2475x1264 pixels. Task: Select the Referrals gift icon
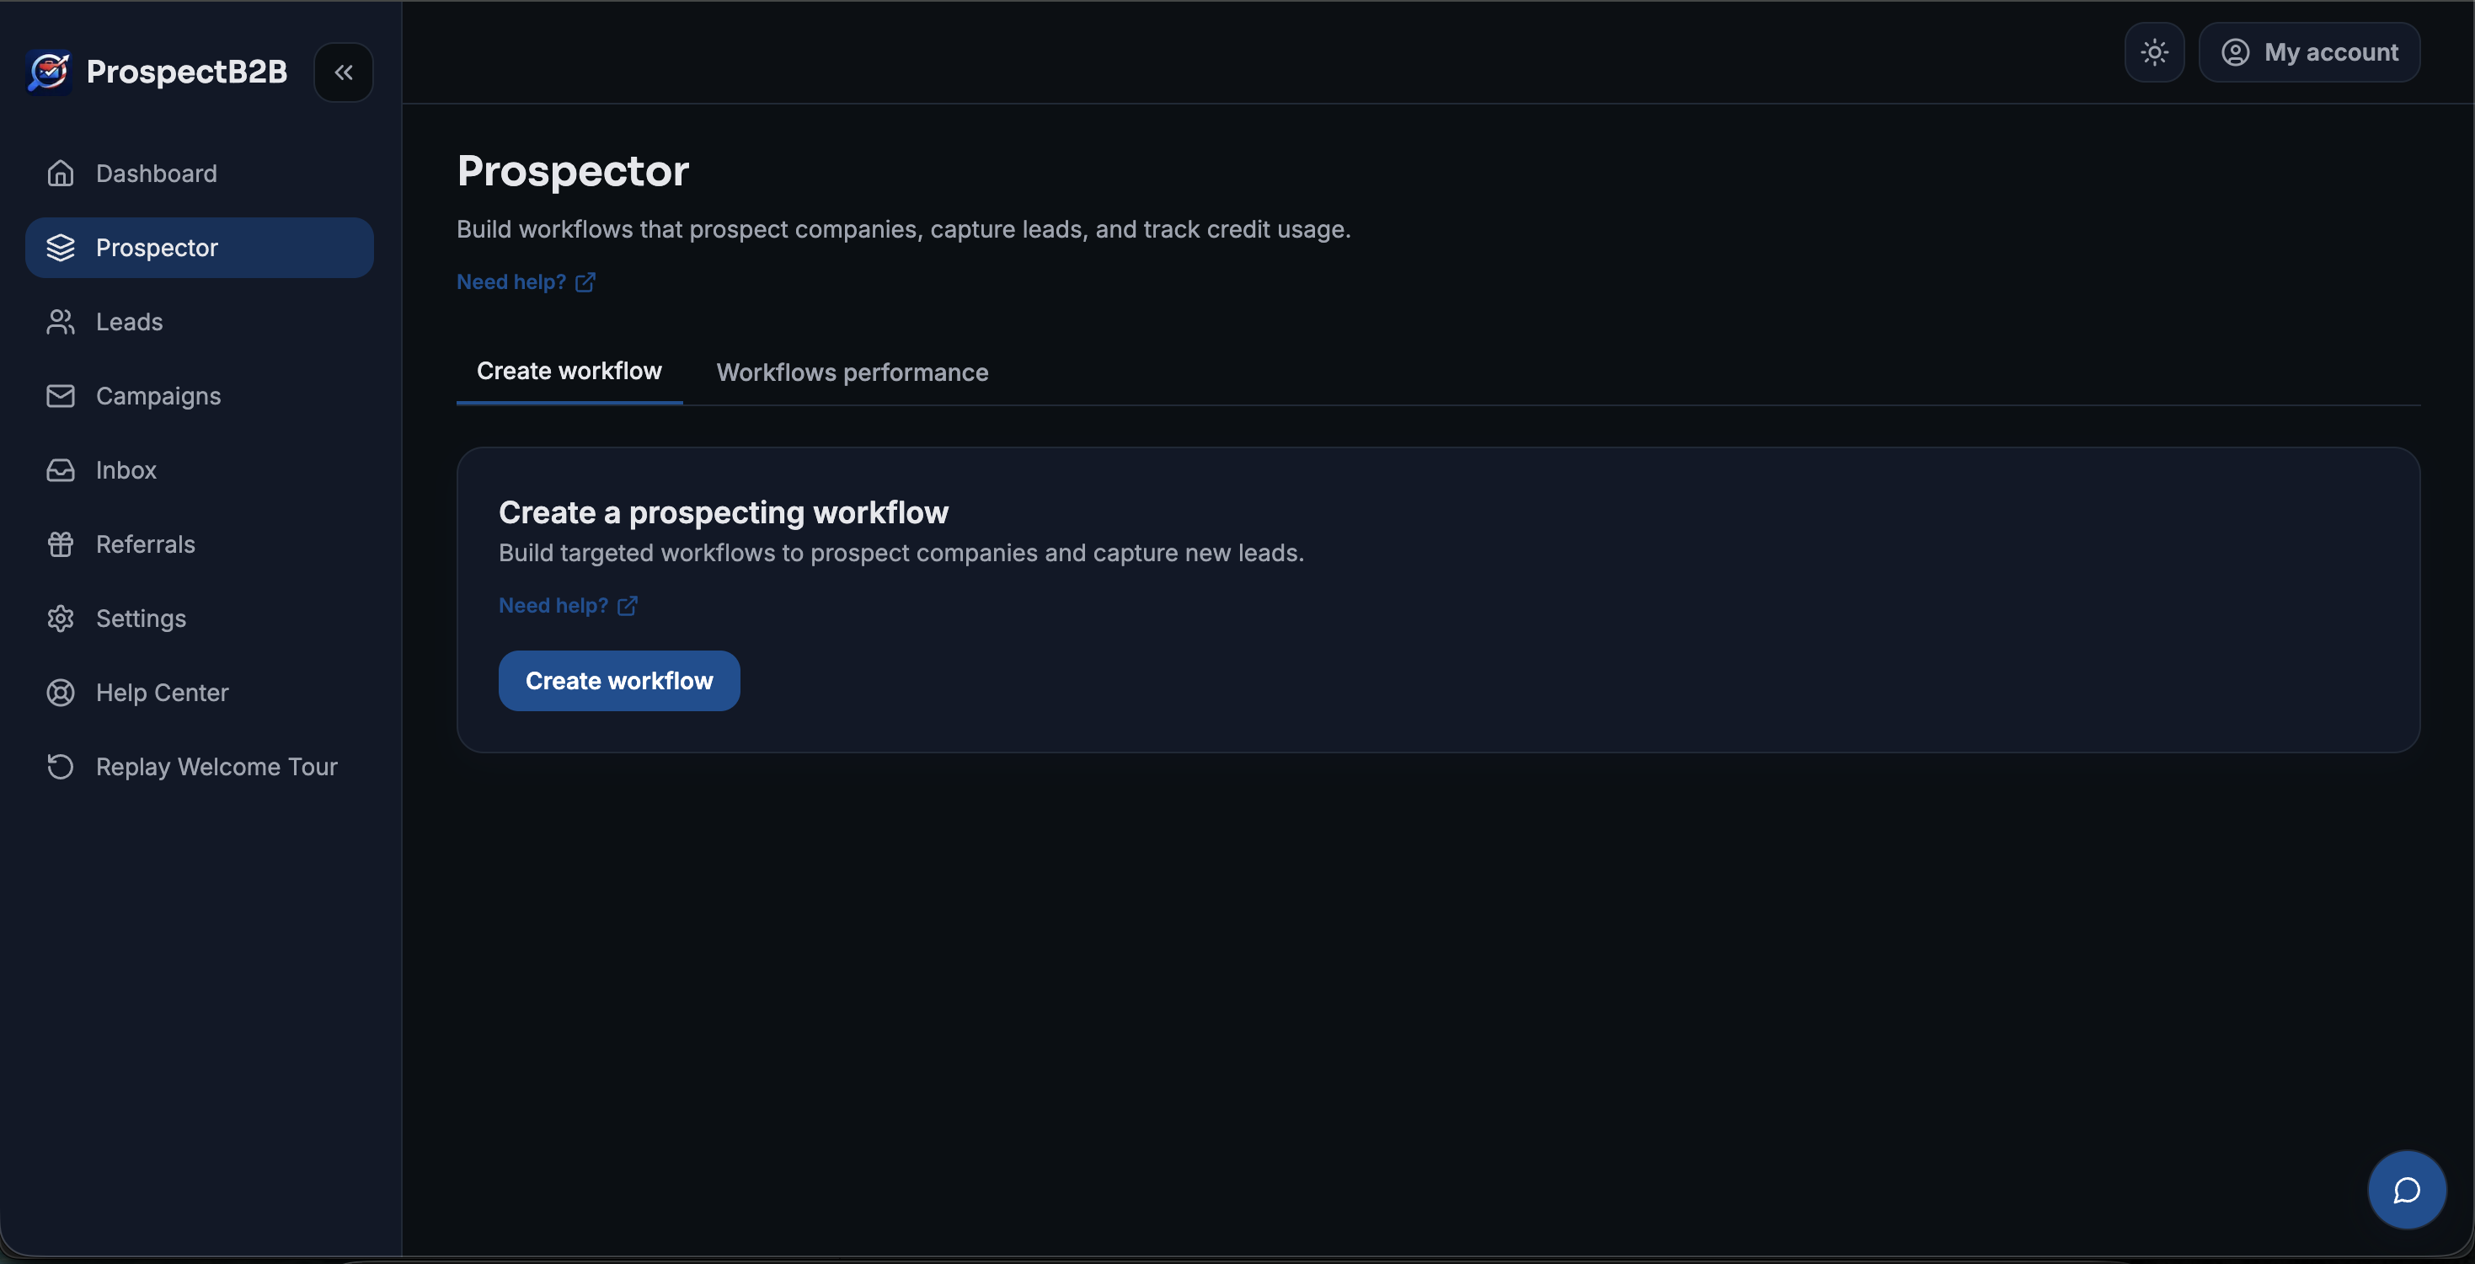(x=61, y=544)
